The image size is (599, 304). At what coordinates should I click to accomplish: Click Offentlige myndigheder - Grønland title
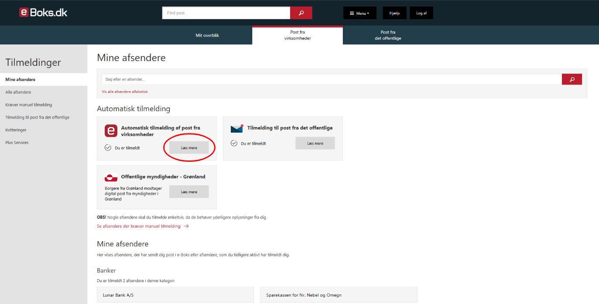(163, 177)
